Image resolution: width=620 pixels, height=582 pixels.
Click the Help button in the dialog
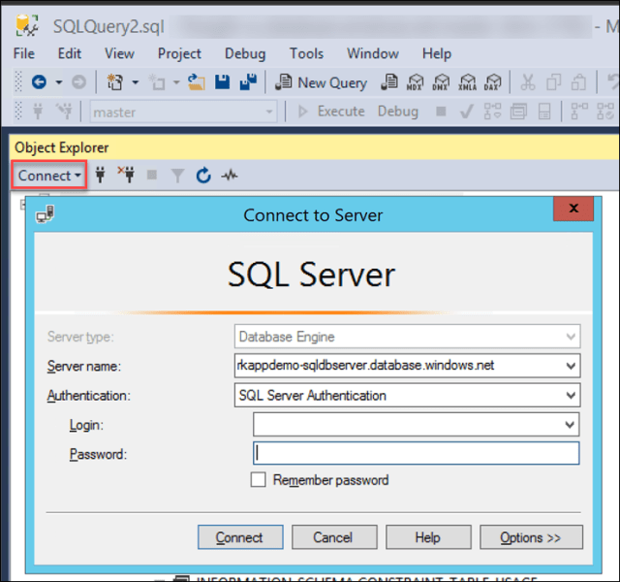(x=428, y=537)
